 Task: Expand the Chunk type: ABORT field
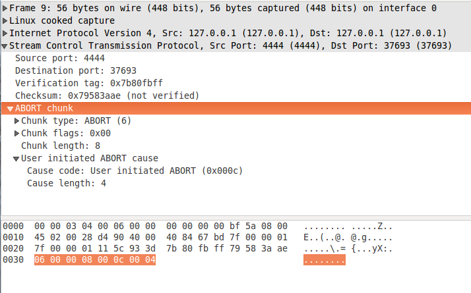(16, 121)
